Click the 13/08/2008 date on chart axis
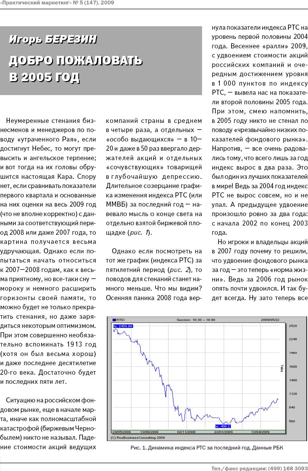Viewport: 308px width, 471px height. tap(149, 432)
